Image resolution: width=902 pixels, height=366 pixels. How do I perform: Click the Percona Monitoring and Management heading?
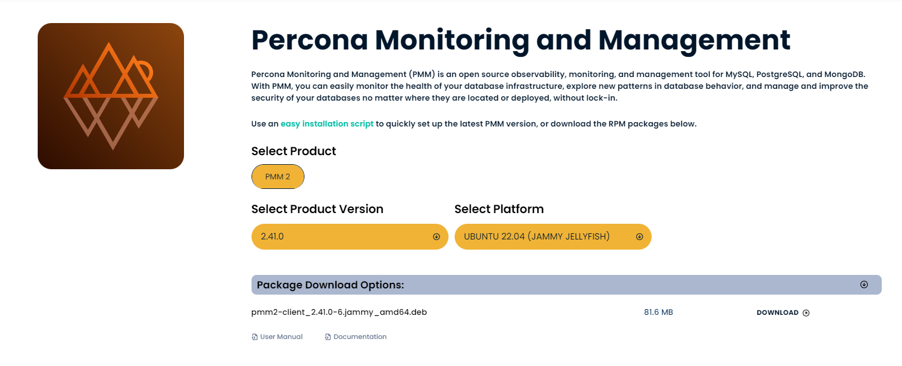(x=520, y=40)
